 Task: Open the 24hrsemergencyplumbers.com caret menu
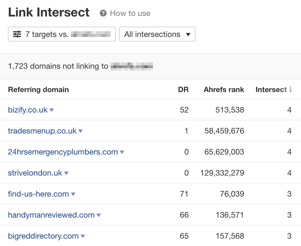(122, 152)
